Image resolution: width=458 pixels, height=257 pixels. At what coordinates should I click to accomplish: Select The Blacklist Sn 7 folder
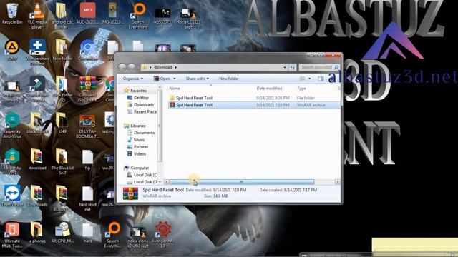(x=62, y=162)
